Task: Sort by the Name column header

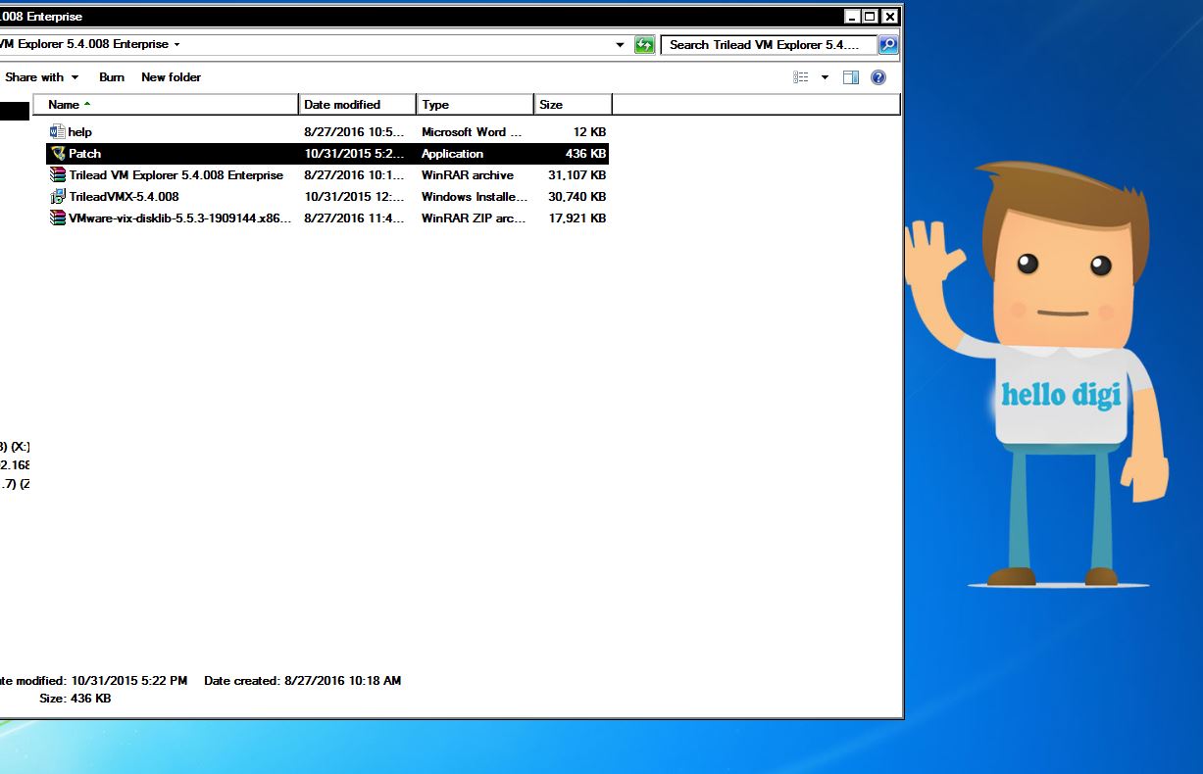Action: coord(166,104)
